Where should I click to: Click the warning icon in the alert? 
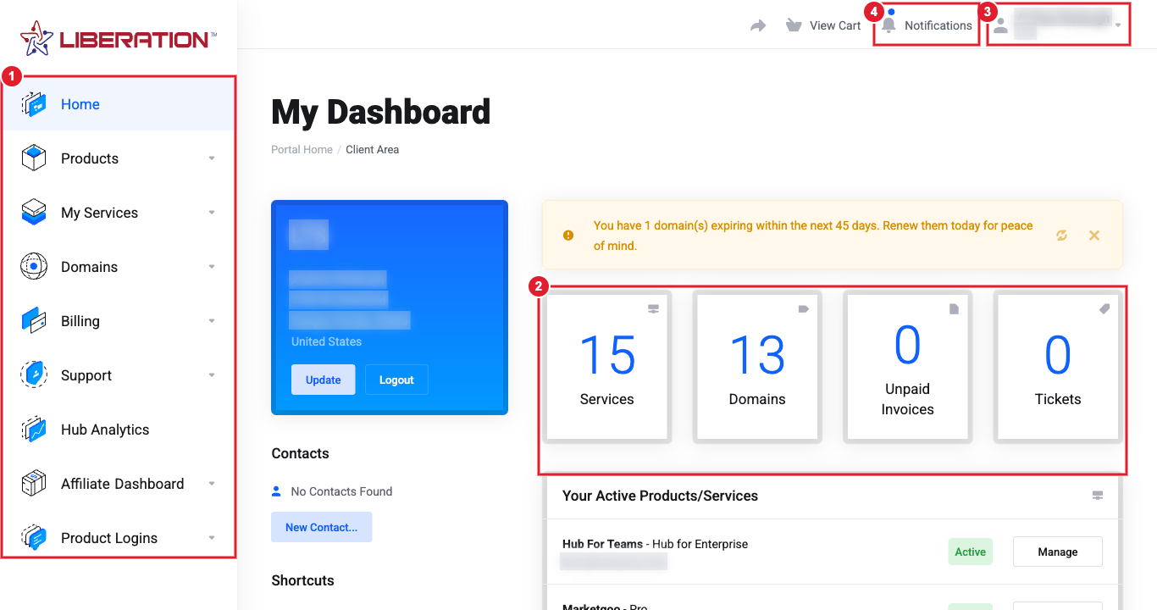point(568,236)
